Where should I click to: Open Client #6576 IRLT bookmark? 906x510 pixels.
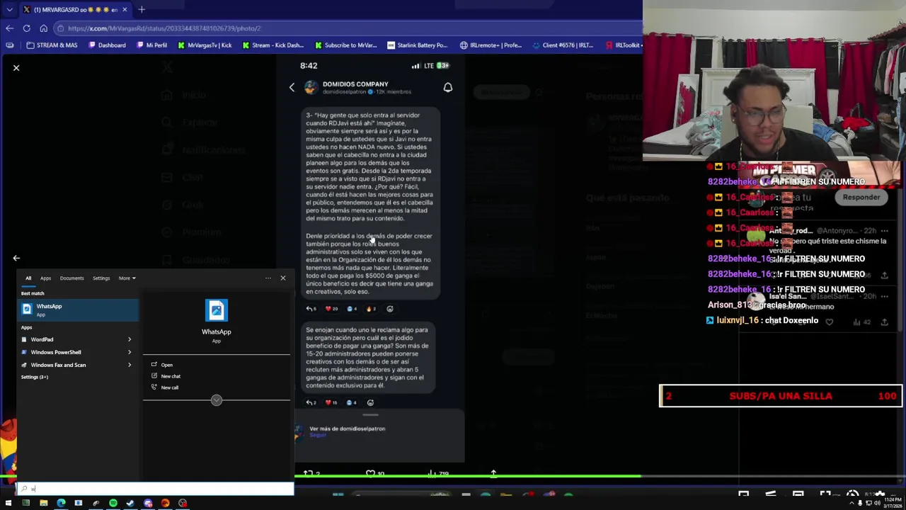(x=563, y=45)
